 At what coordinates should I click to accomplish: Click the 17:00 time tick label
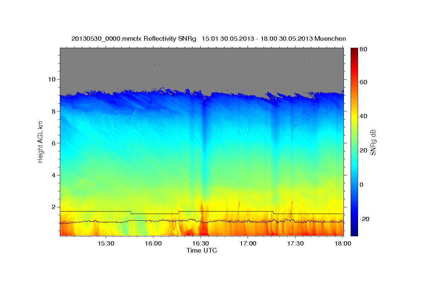(248, 244)
